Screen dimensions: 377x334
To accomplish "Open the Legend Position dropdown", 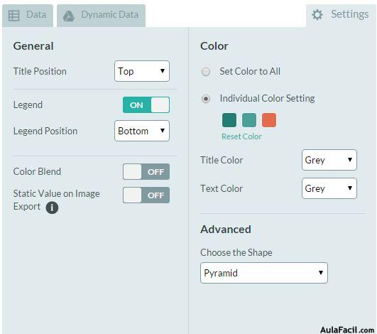I will point(142,131).
